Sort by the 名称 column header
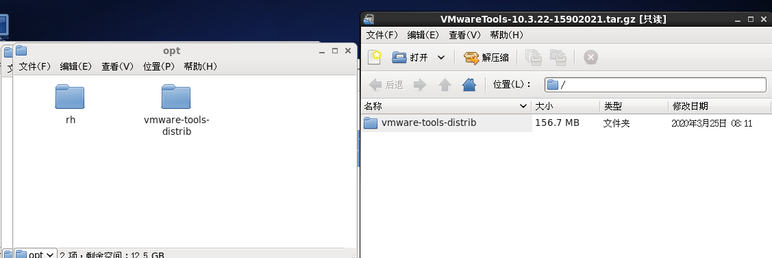Screen dimensions: 772x258 [446, 106]
